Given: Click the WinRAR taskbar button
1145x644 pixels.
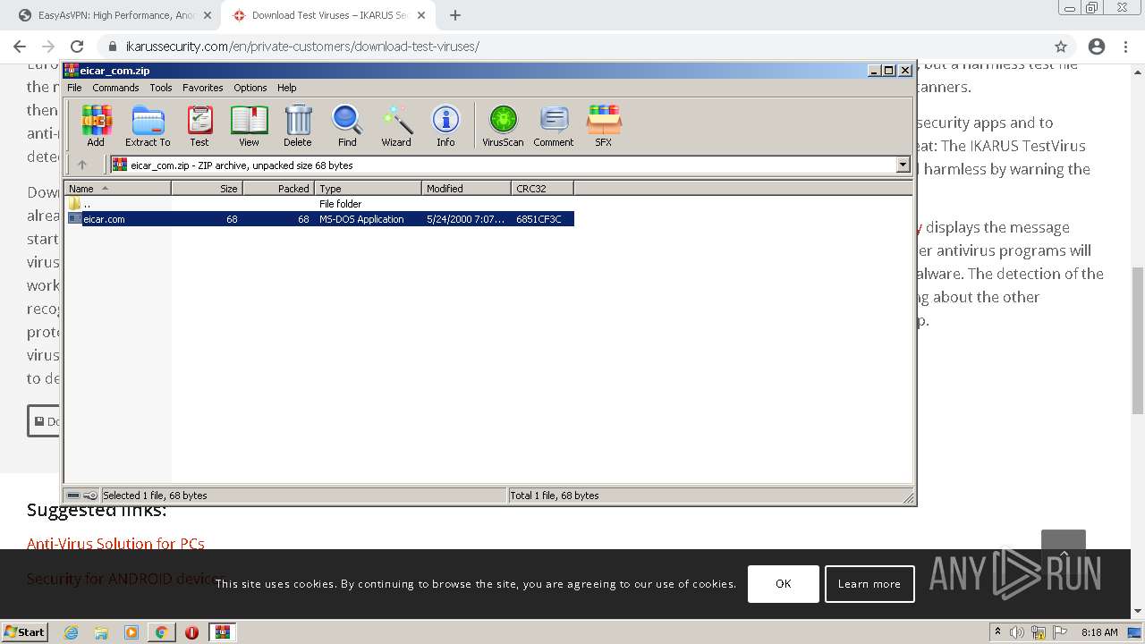Looking at the screenshot, I should coord(223,632).
